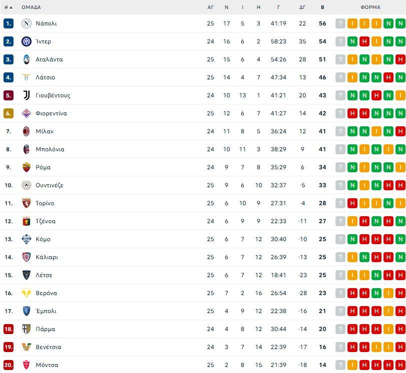This screenshot has width=406, height=373.
Task: Click Monza's orange I form badge
Action: [352, 365]
